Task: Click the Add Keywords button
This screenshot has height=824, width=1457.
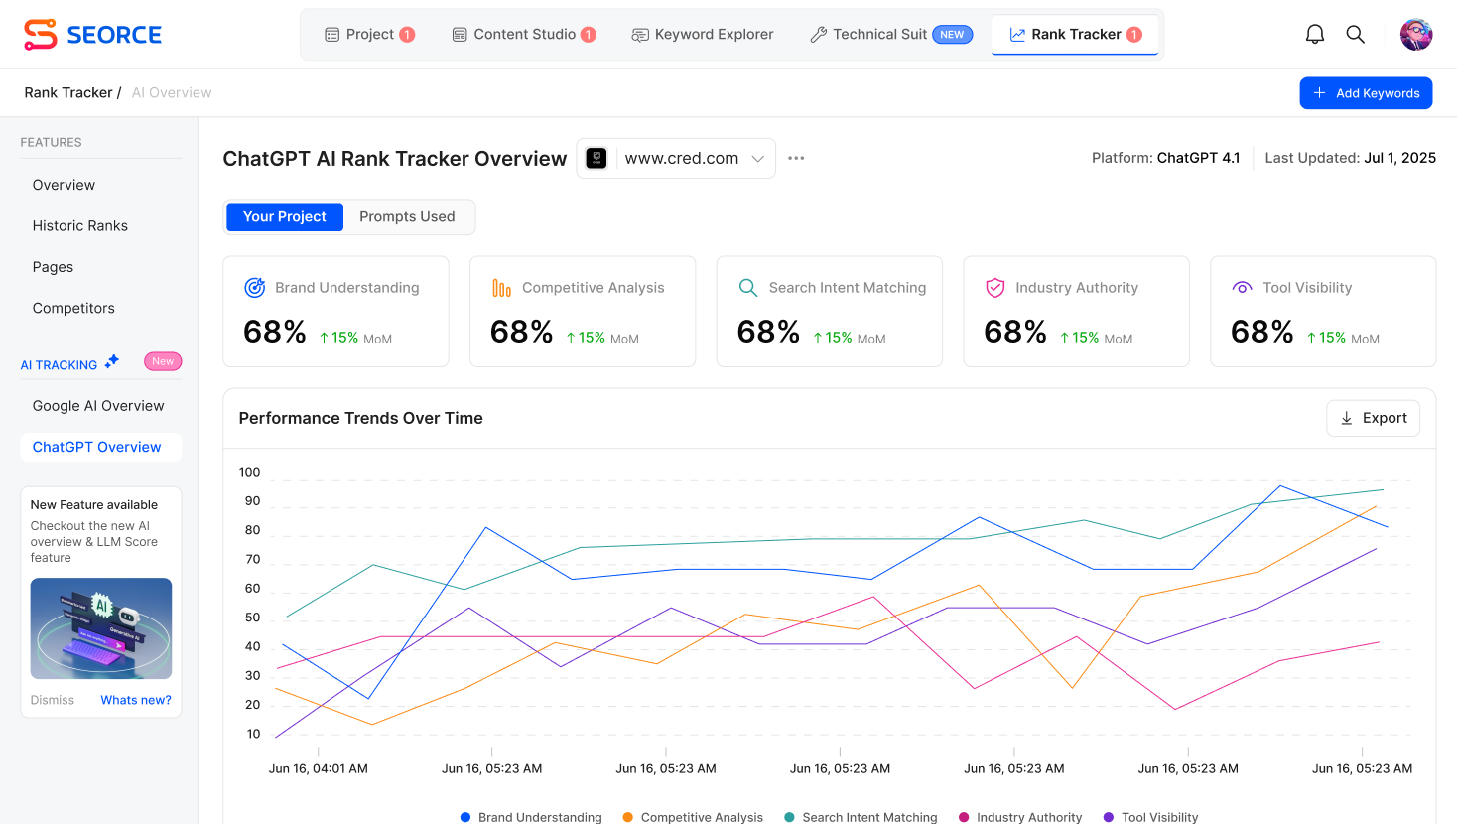Action: (1366, 93)
